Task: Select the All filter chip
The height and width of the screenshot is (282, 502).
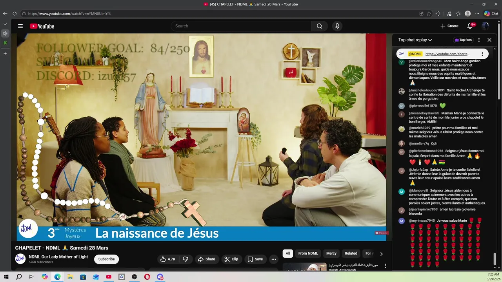Action: click(288, 253)
